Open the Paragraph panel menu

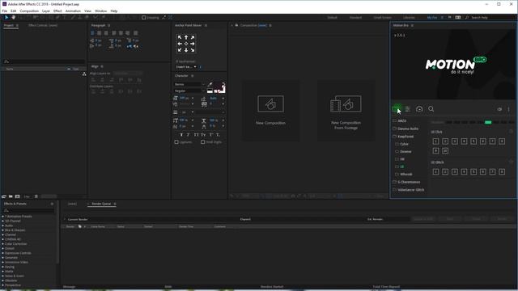click(x=109, y=25)
